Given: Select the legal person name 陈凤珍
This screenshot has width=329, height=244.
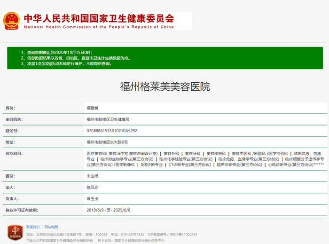Looking at the screenshot, I should [x=92, y=188].
